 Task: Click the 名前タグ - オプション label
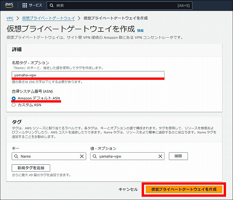pyautogui.click(x=31, y=63)
